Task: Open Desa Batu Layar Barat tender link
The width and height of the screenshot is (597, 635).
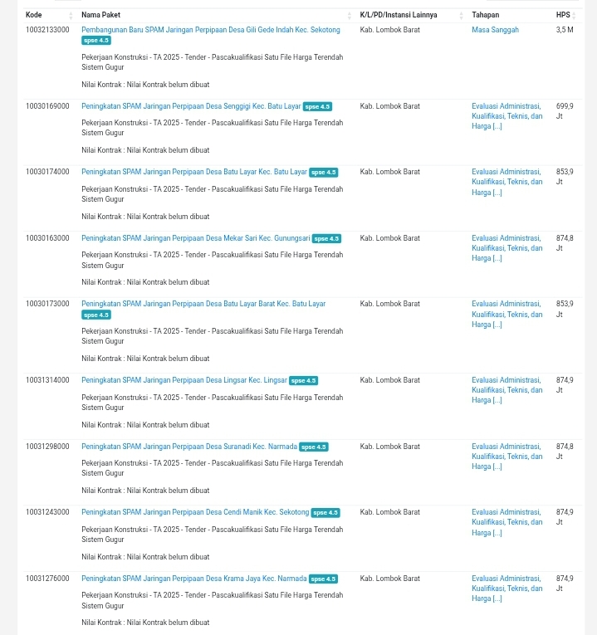Action: click(203, 304)
